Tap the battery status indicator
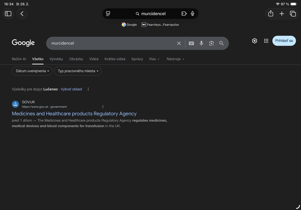Image resolution: width=301 pixels, height=210 pixels. click(x=294, y=4)
